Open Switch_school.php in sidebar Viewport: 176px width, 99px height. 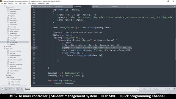click(15, 36)
